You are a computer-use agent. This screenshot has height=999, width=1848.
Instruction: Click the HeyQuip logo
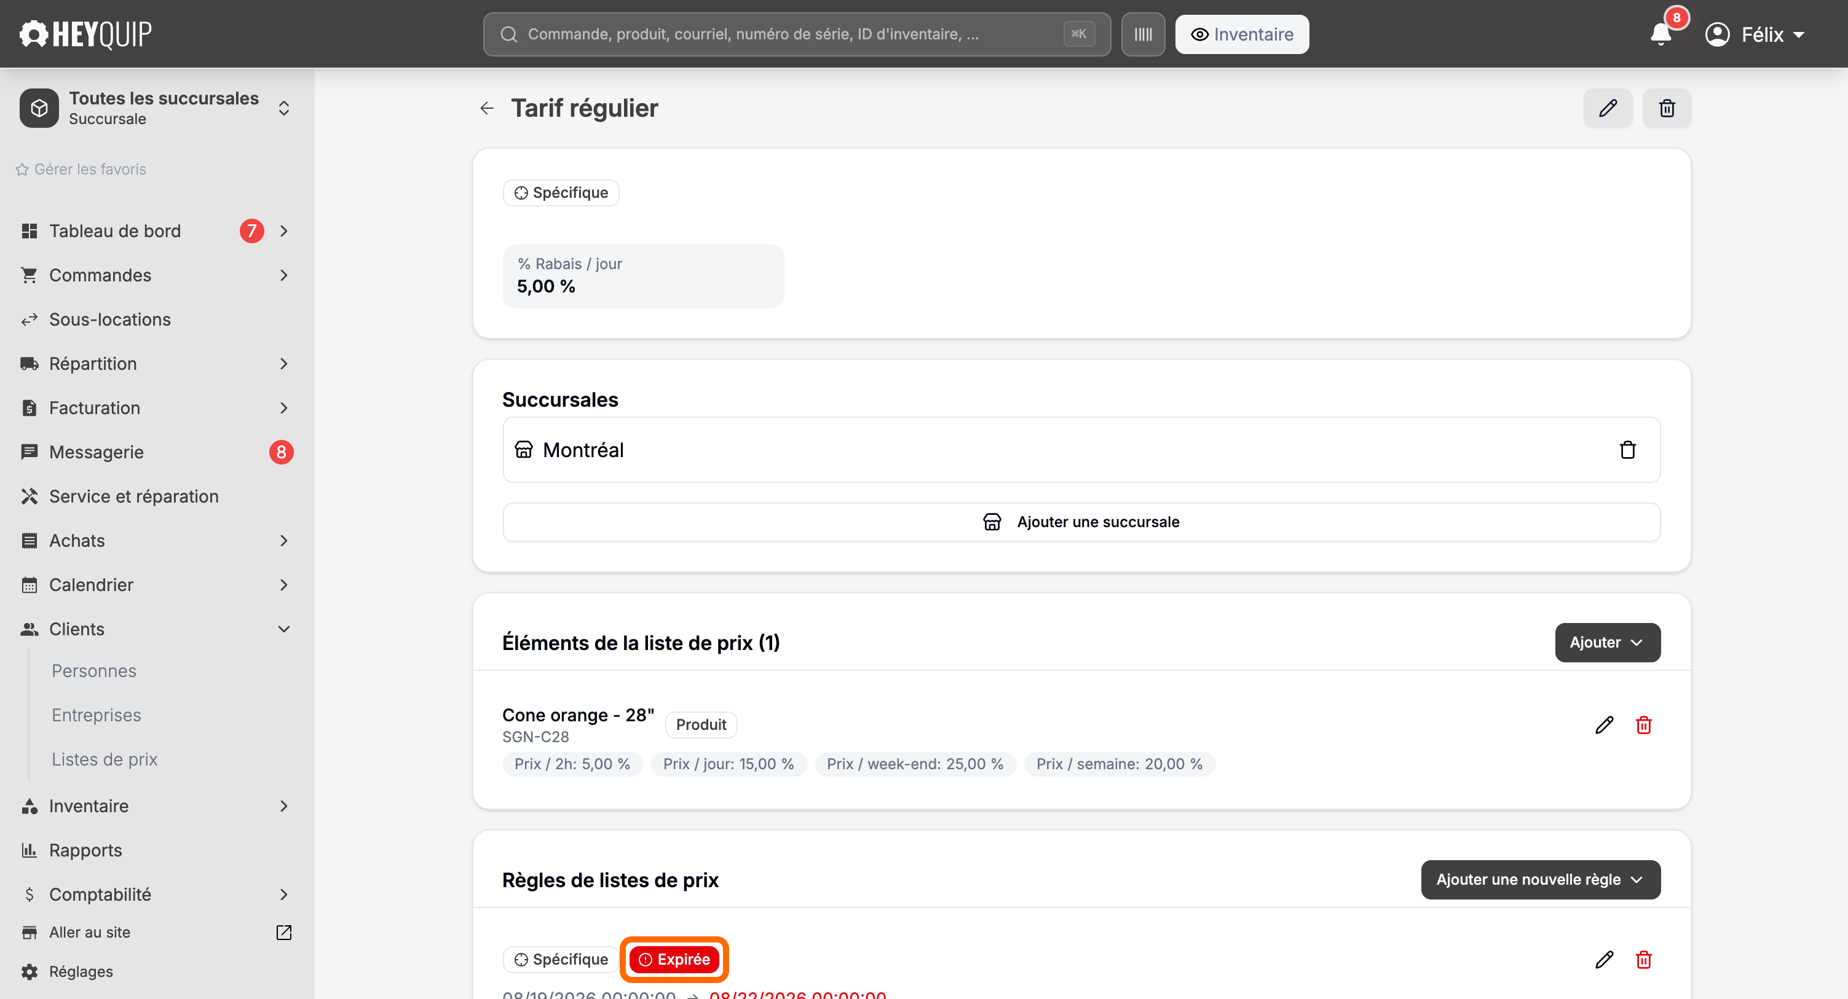85,34
